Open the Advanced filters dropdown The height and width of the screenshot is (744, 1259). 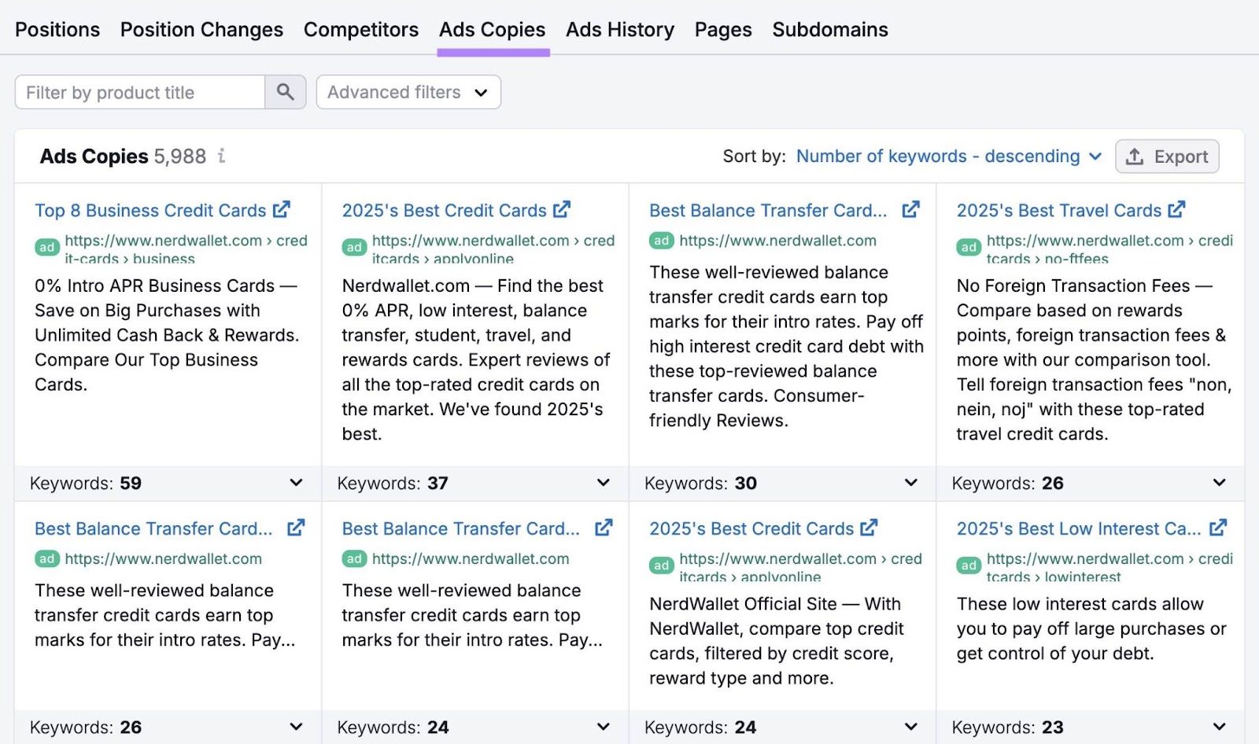pyautogui.click(x=408, y=92)
